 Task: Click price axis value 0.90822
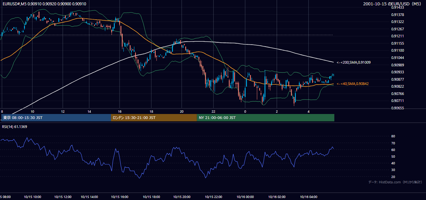[398, 86]
